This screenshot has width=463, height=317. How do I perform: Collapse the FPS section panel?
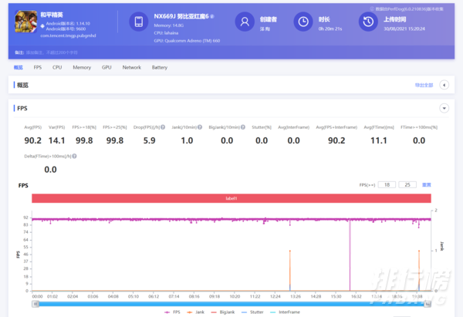(x=444, y=109)
